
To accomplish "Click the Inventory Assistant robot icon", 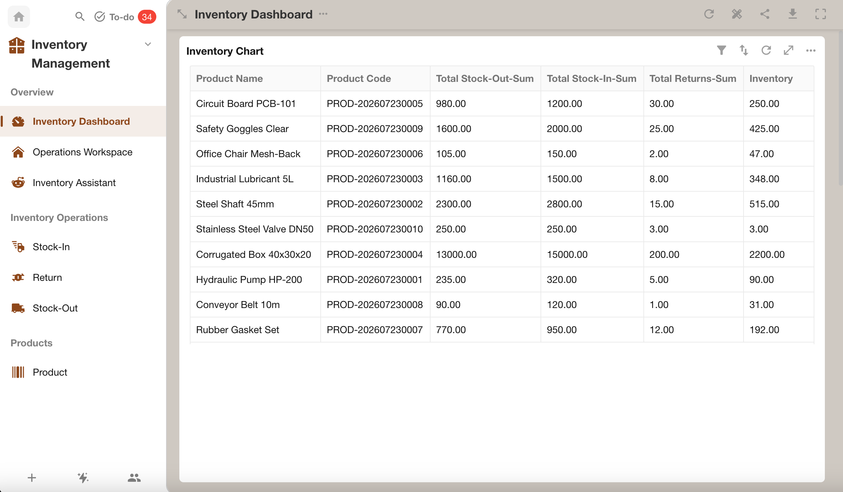I will (x=18, y=182).
